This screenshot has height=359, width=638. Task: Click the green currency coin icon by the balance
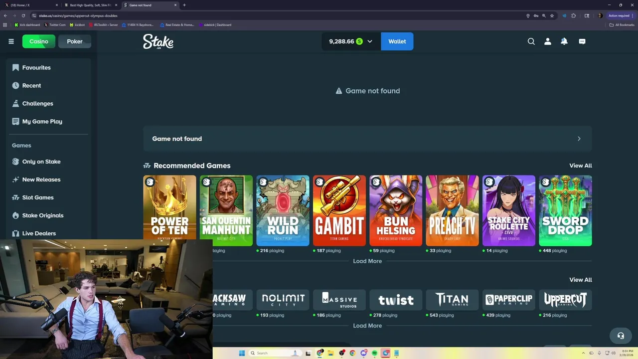pyautogui.click(x=359, y=41)
